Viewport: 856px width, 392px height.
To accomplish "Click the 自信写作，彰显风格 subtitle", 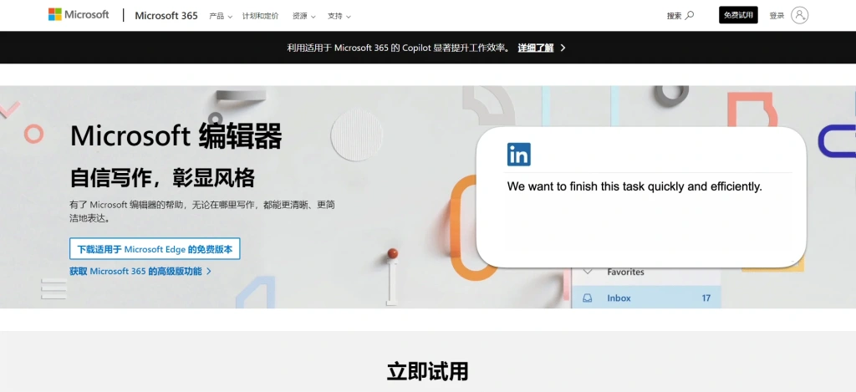I will [x=162, y=178].
